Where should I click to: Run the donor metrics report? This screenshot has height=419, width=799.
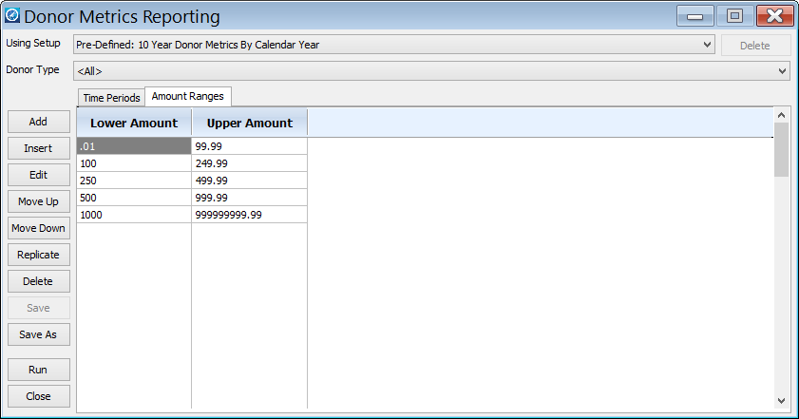click(39, 370)
